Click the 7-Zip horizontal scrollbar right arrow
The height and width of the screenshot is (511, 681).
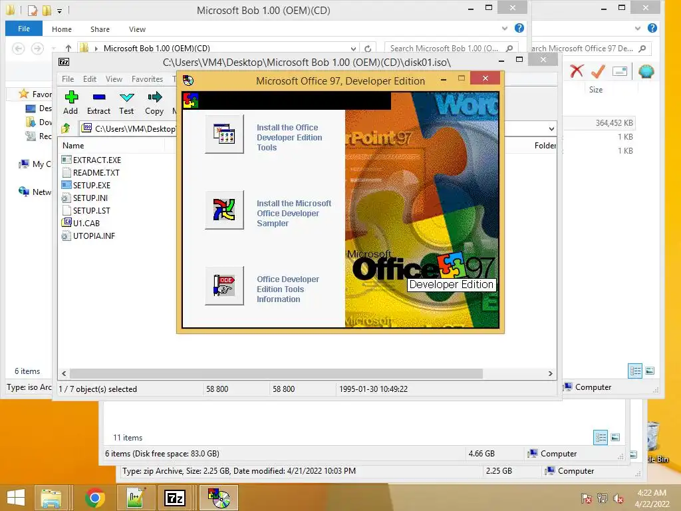click(550, 373)
